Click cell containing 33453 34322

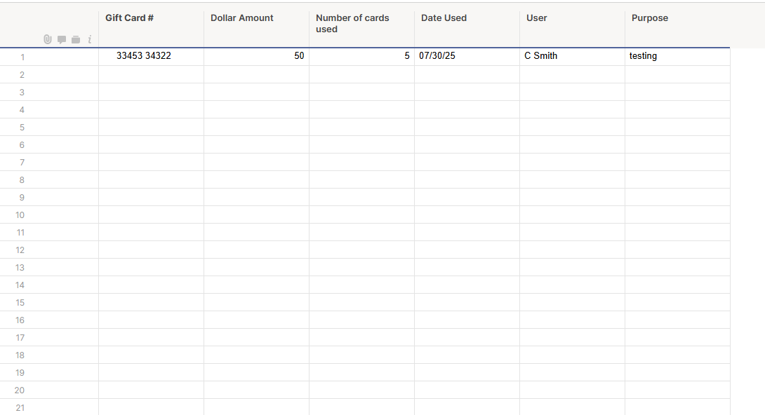click(151, 57)
